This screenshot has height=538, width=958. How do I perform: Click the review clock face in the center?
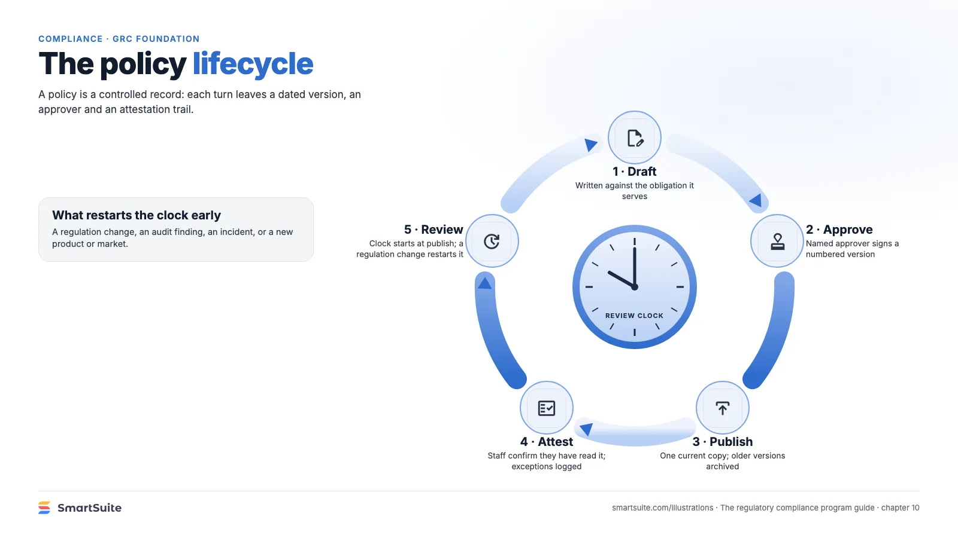coord(635,287)
